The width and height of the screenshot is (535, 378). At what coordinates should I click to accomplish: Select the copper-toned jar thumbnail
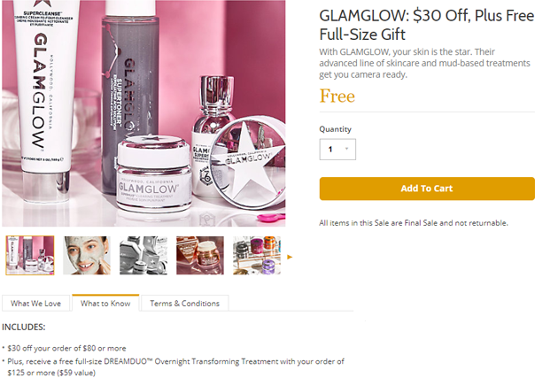pyautogui.click(x=200, y=255)
